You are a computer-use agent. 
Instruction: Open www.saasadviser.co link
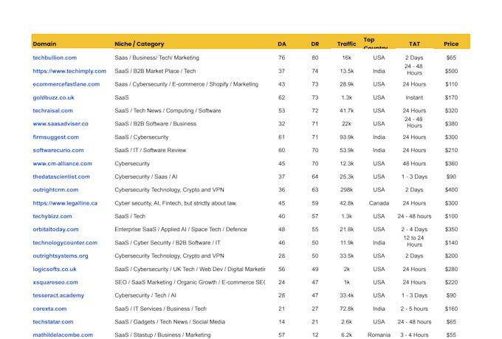(x=61, y=123)
